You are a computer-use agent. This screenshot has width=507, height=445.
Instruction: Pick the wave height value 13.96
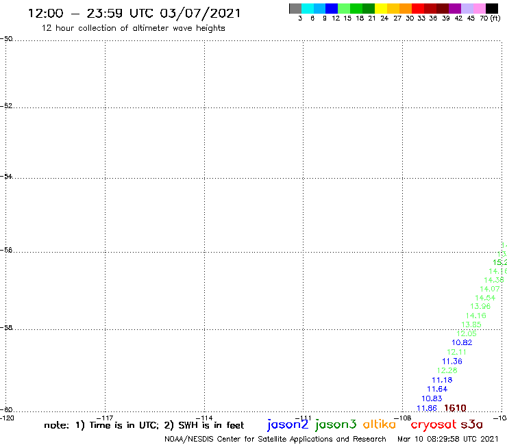tap(480, 306)
